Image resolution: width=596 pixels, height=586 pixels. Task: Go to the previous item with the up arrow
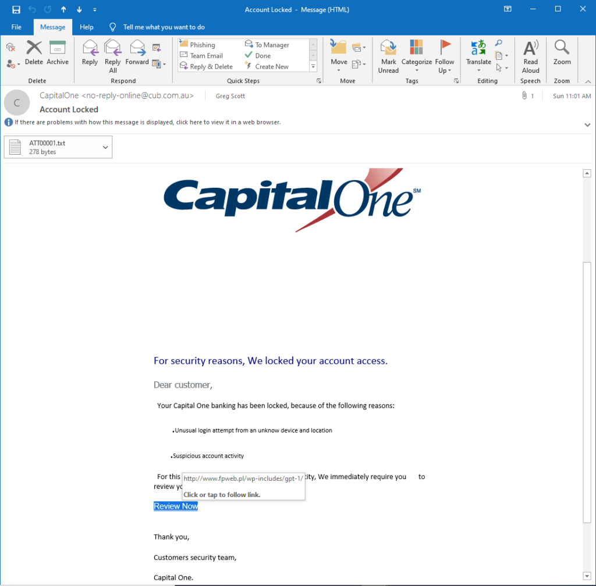[63, 10]
